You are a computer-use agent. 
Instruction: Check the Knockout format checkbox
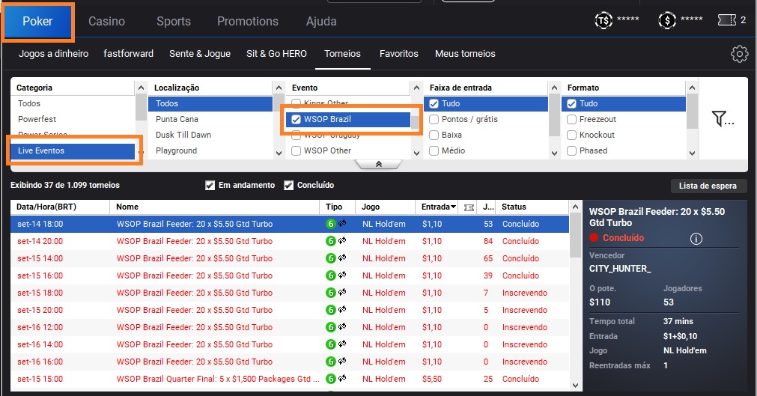coord(571,135)
